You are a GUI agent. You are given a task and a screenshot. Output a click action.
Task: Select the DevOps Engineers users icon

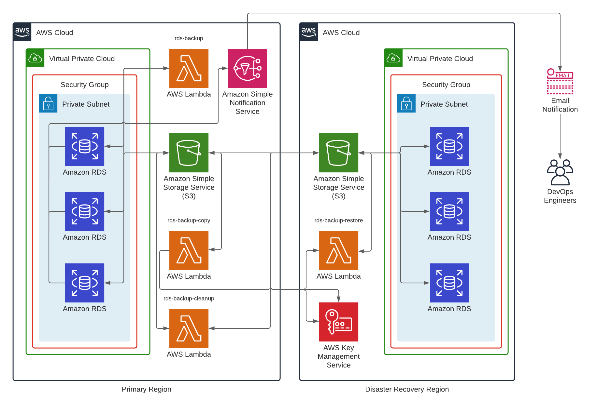[x=560, y=172]
